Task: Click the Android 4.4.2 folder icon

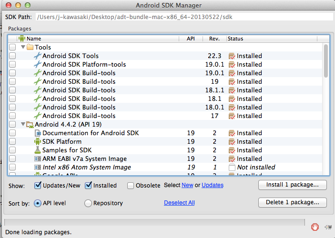Action: [30, 124]
